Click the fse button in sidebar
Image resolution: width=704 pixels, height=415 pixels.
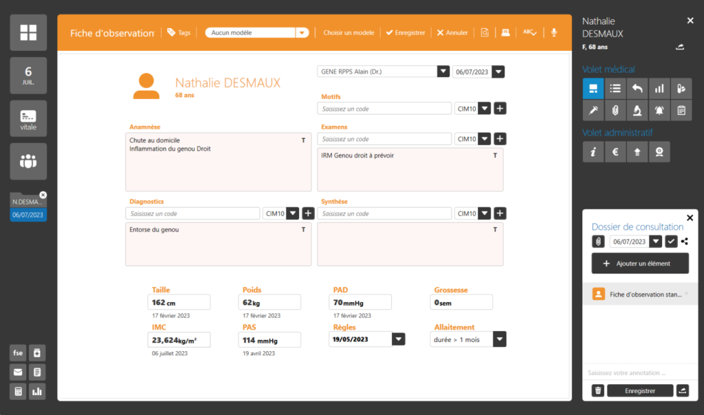tap(18, 352)
